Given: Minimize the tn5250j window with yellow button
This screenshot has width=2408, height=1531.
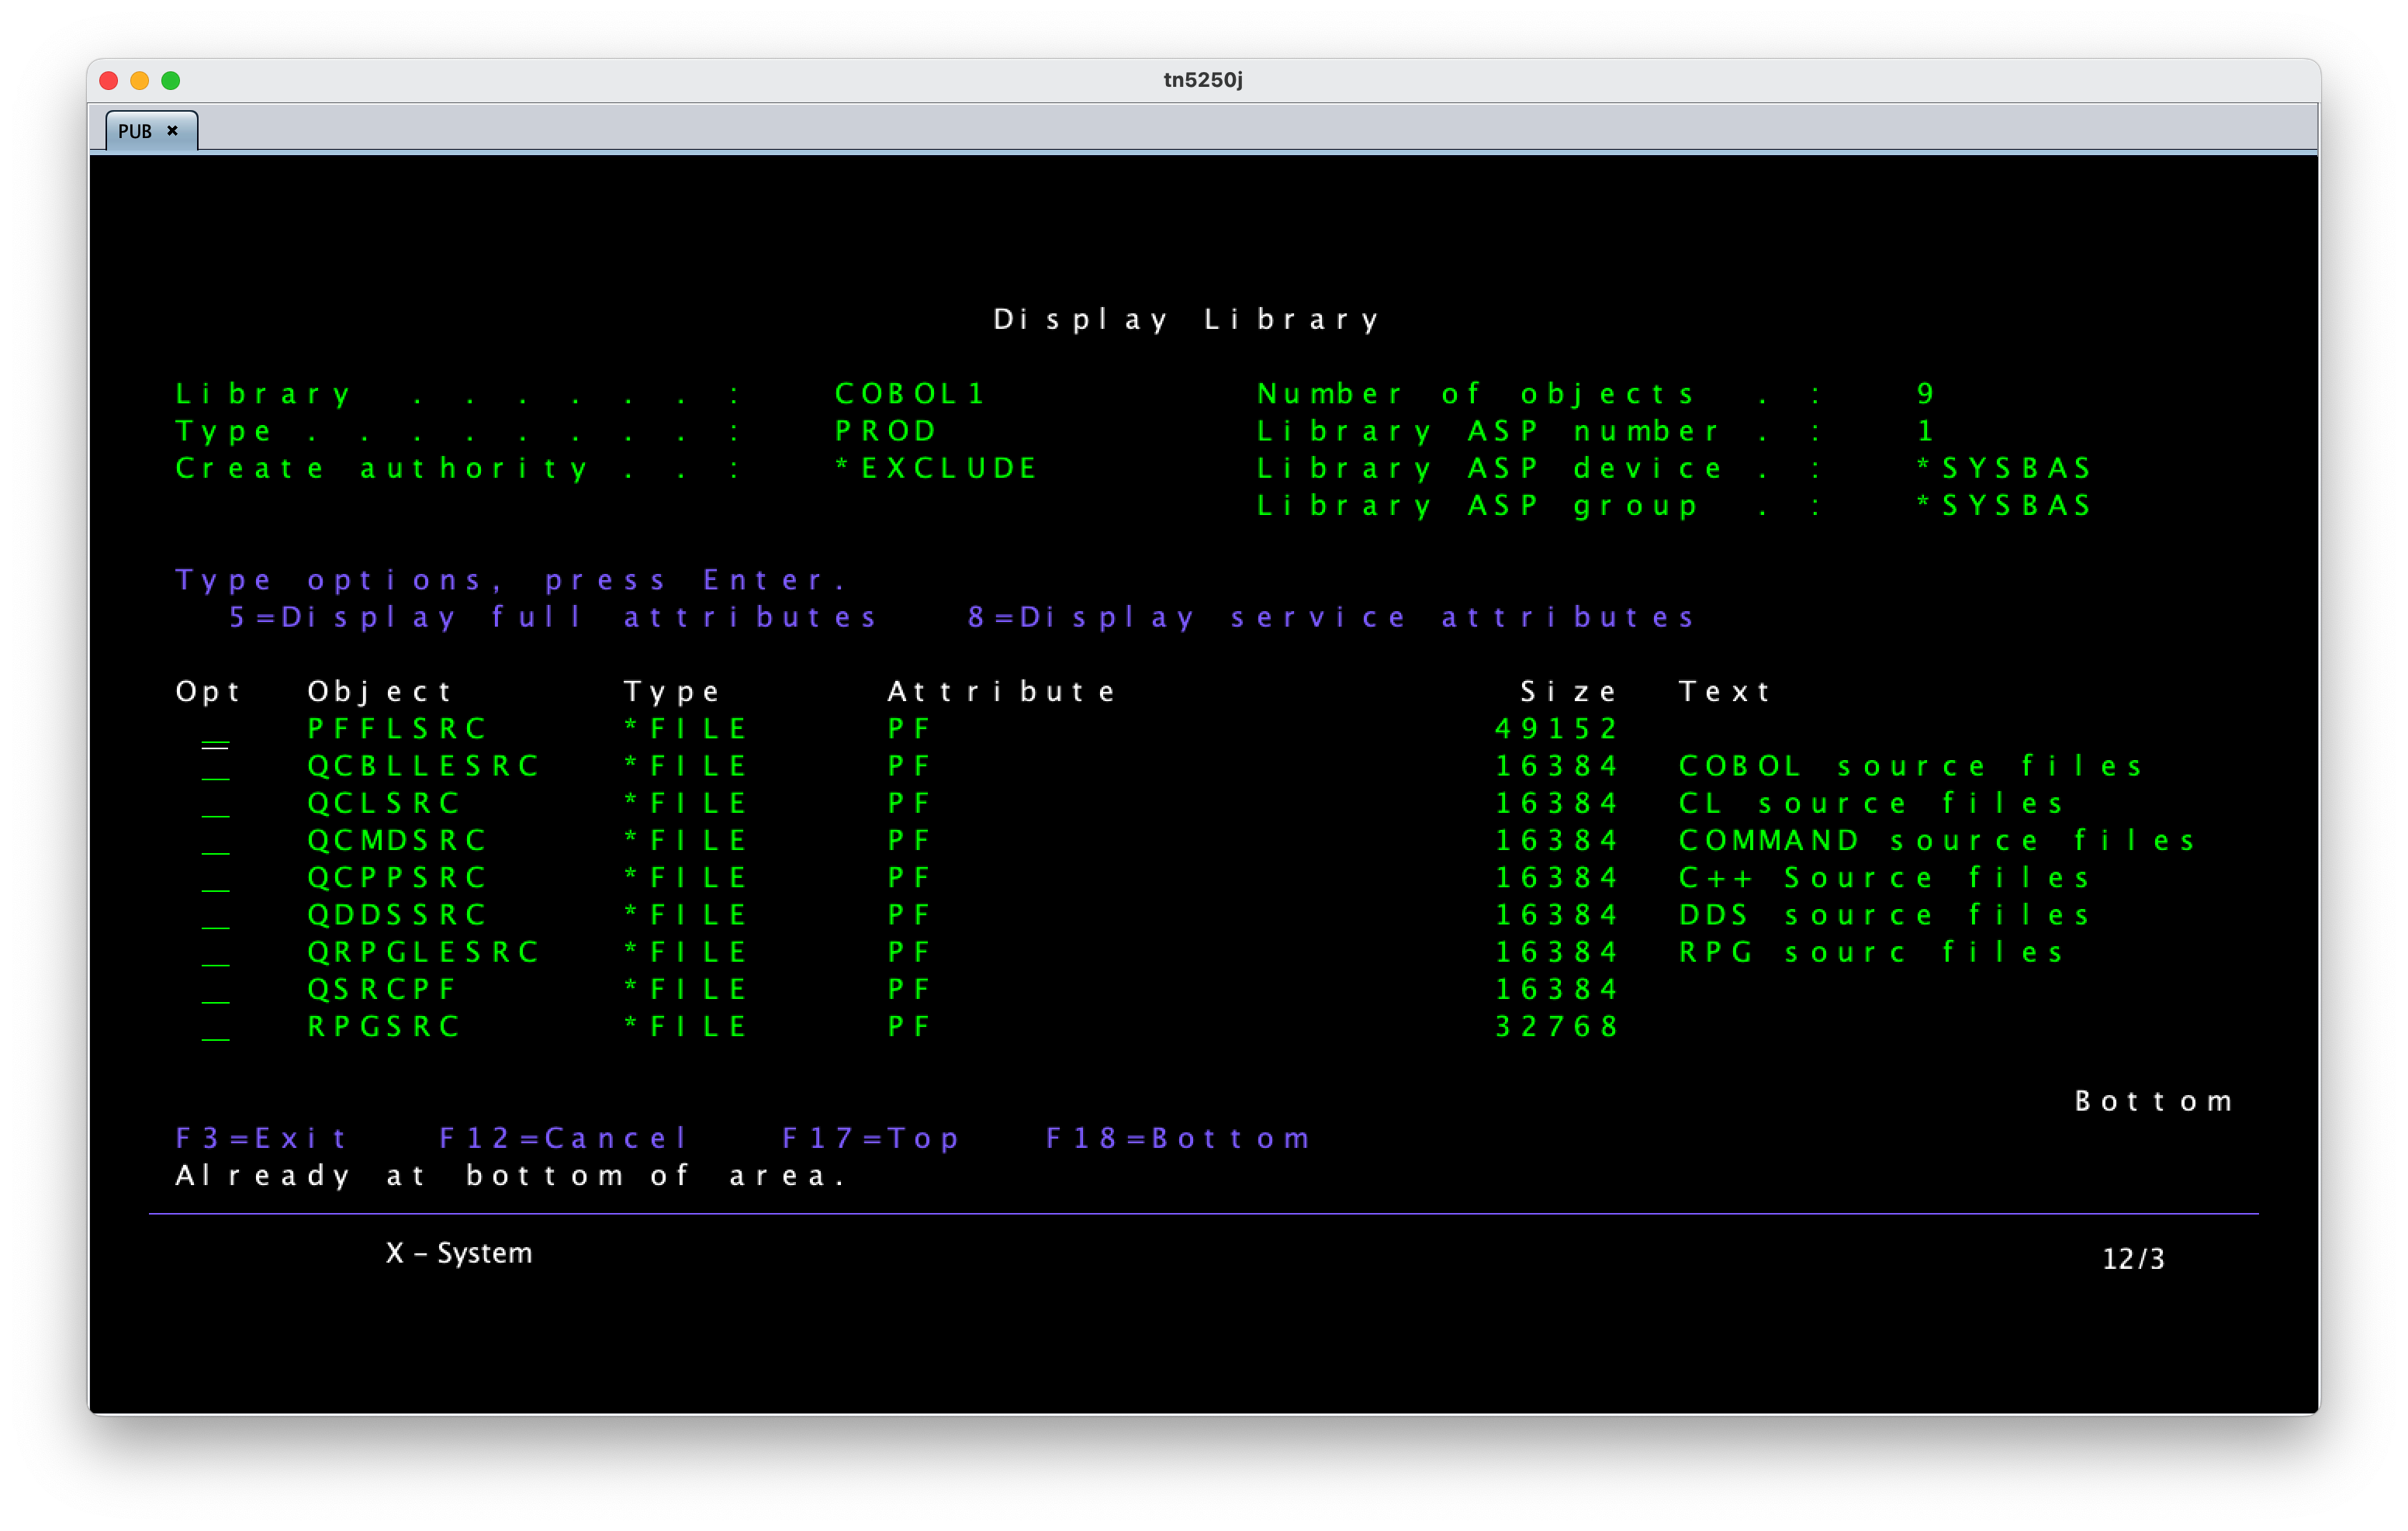Looking at the screenshot, I should click(140, 80).
